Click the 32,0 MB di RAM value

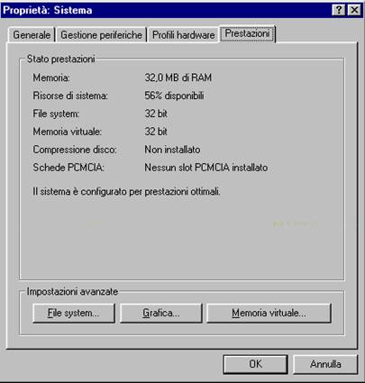pos(178,78)
